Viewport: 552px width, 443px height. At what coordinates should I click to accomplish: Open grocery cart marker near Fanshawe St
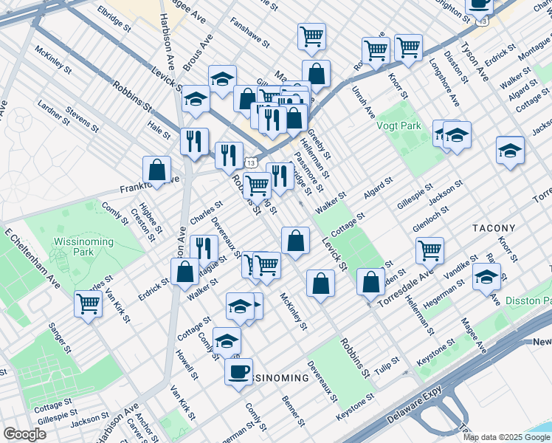tap(311, 38)
